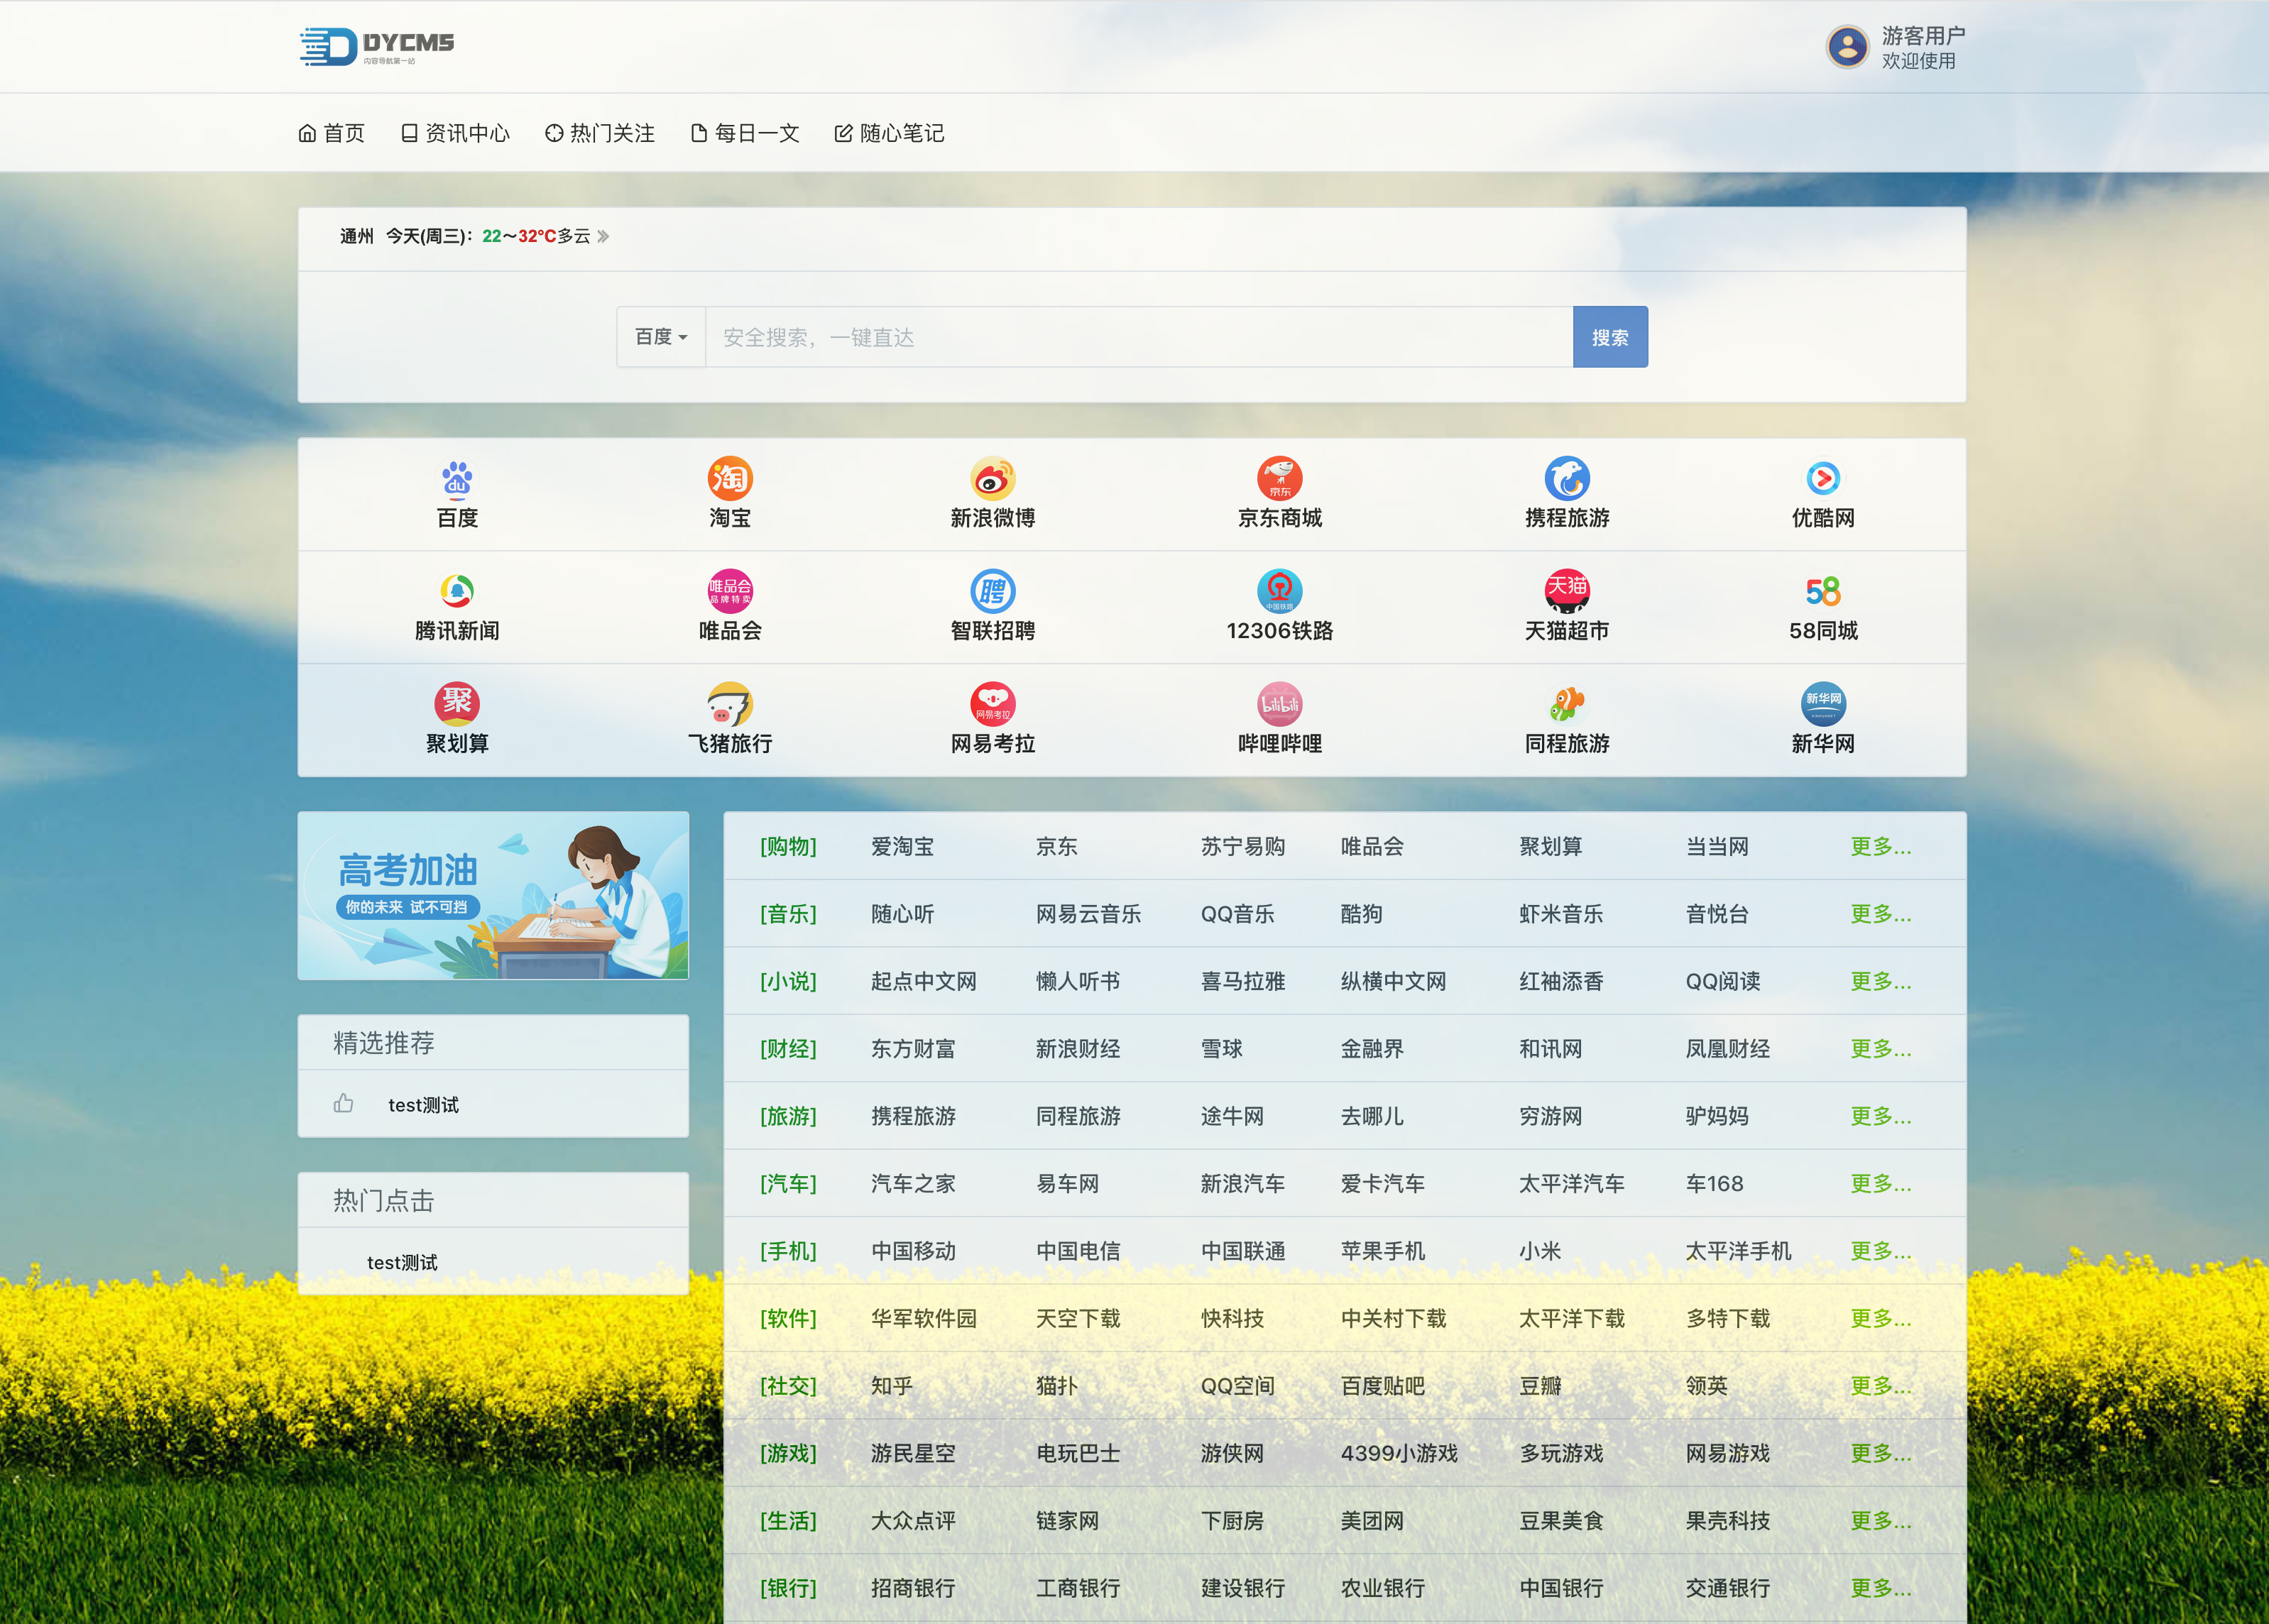Screen dimensions: 2269x1624
Task: Open the 中国联通 link
Action: [1242, 1251]
